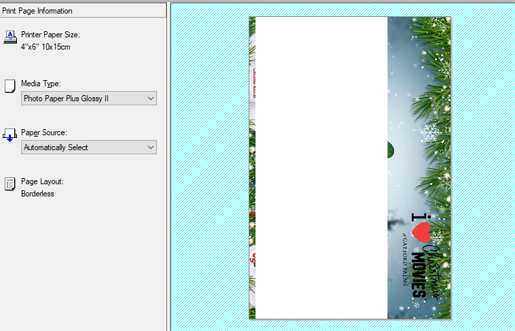Screen dimensions: 515x331
Task: Click the white snowflake in the preview image
Action: click(x=429, y=132)
